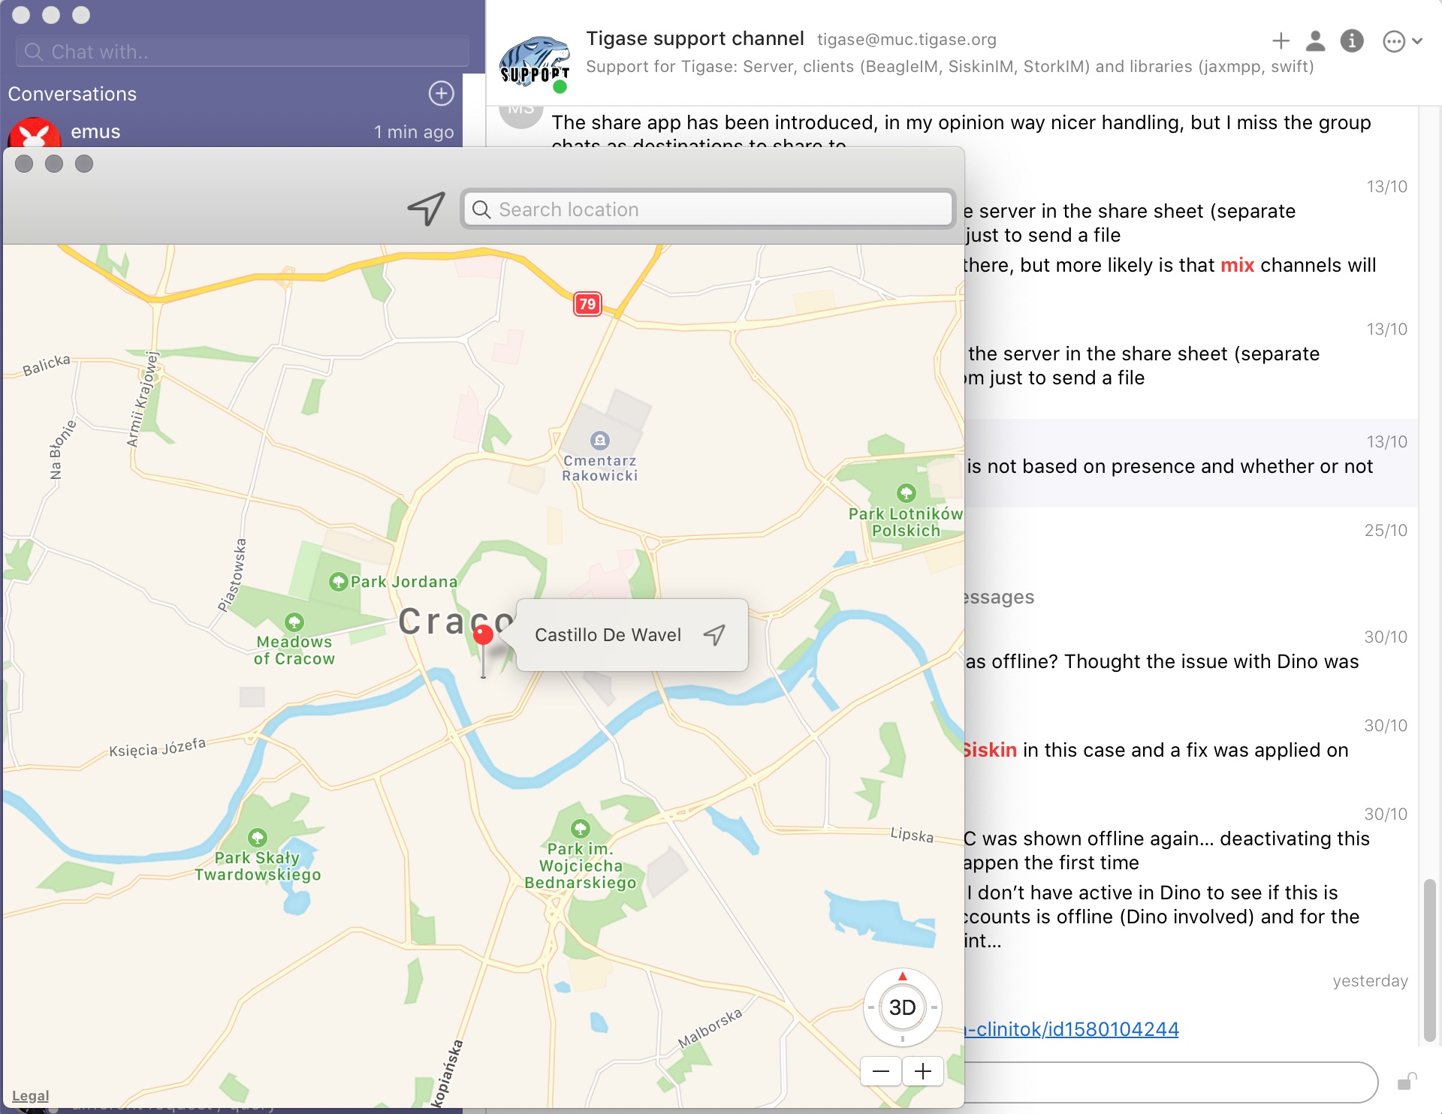Screen dimensions: 1442x1114
Task: Add a new conversation with plus icon
Action: [x=441, y=93]
